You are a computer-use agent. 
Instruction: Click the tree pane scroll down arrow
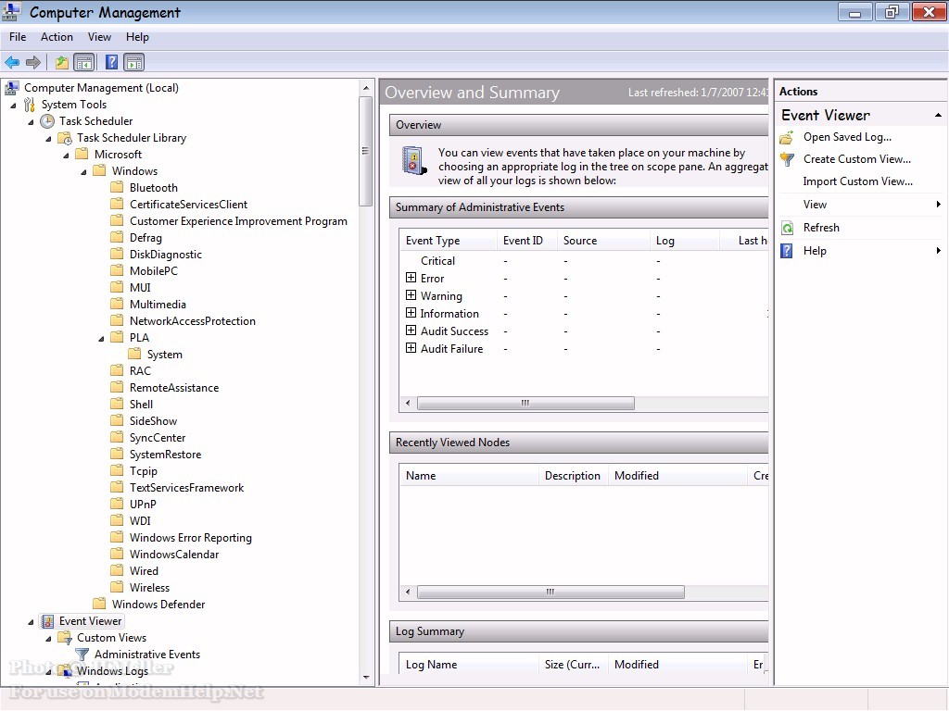(x=365, y=678)
